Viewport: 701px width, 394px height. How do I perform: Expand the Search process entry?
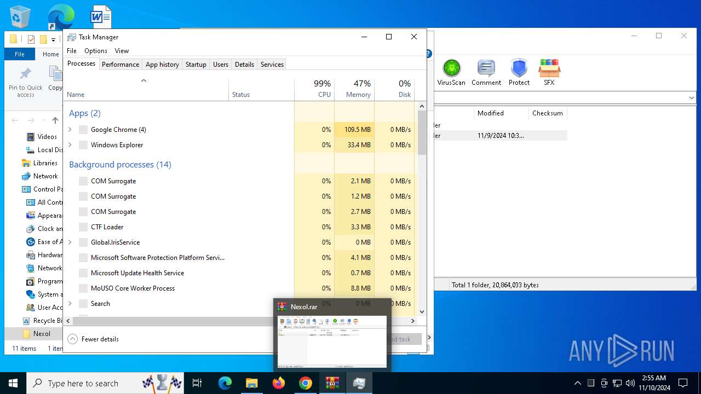tap(70, 304)
